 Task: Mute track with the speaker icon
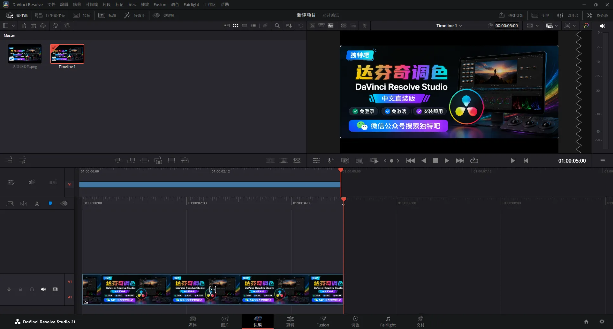43,289
